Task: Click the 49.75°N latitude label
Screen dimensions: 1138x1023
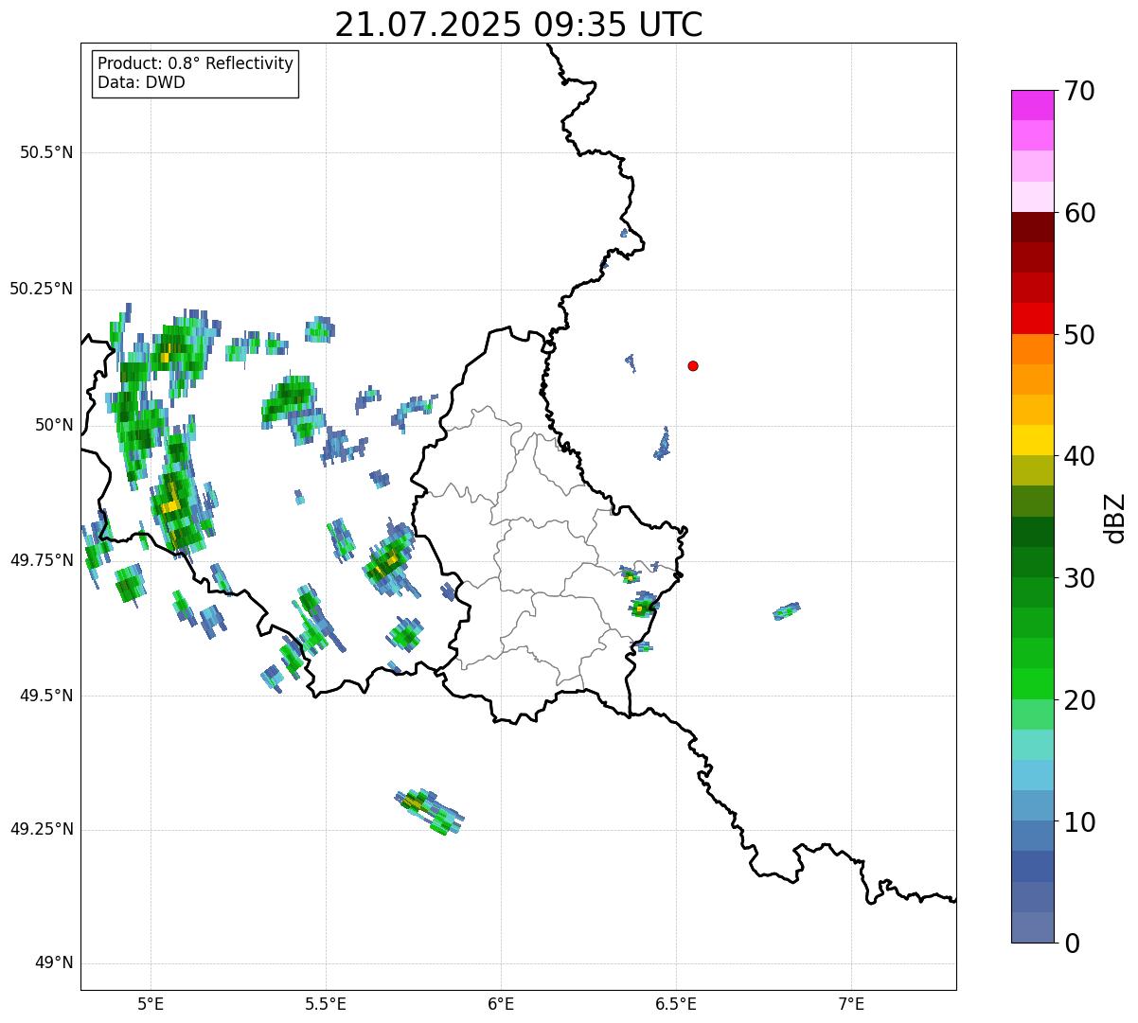Action: click(x=42, y=560)
